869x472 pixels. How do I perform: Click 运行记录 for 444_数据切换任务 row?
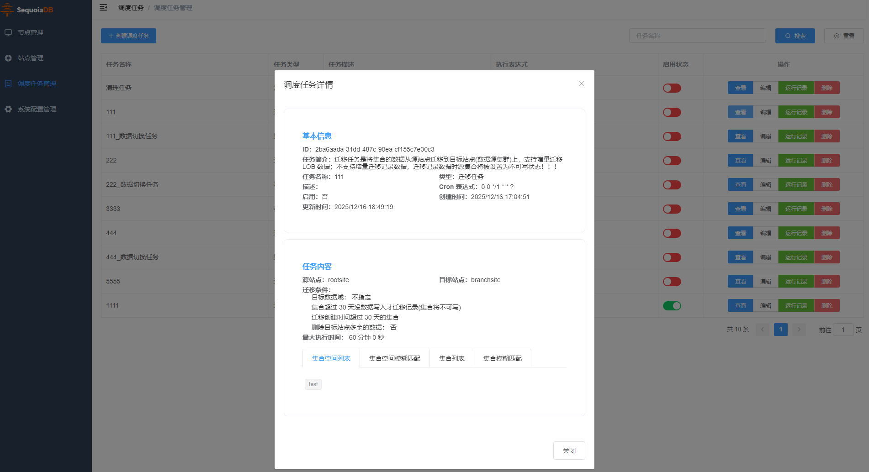point(796,257)
